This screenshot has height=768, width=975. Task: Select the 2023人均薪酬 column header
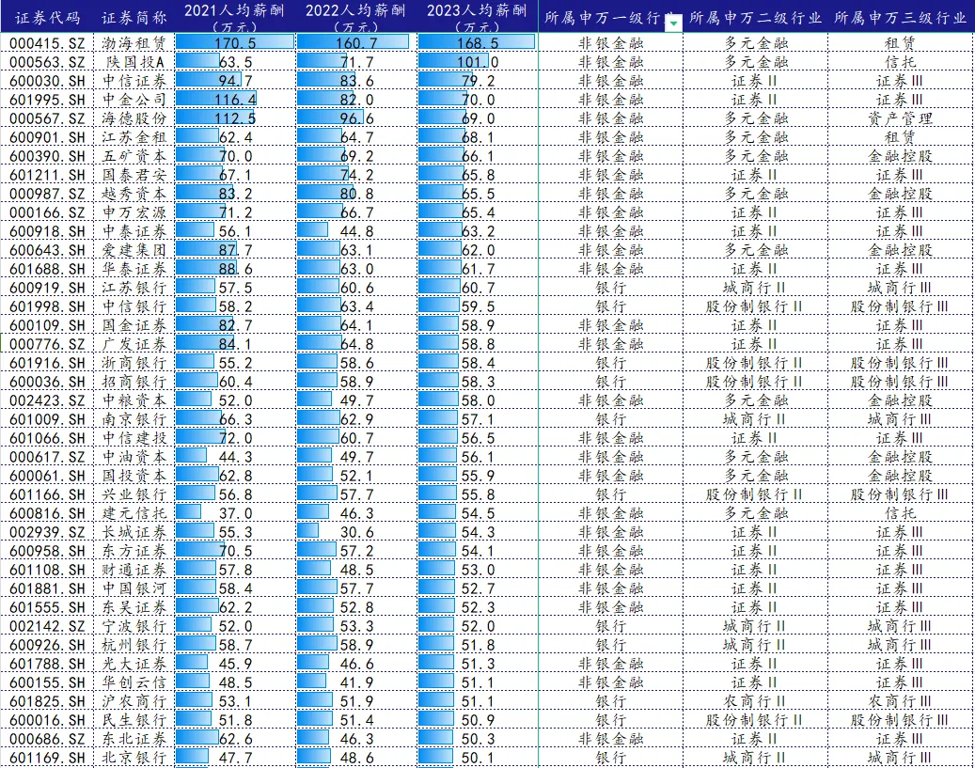pyautogui.click(x=477, y=18)
